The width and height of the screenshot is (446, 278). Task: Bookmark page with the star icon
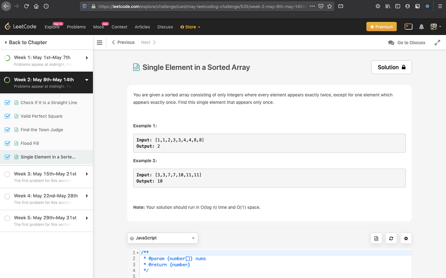[x=330, y=6]
